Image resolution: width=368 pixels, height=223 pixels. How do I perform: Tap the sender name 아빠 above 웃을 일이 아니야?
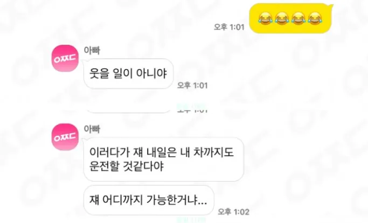92,51
